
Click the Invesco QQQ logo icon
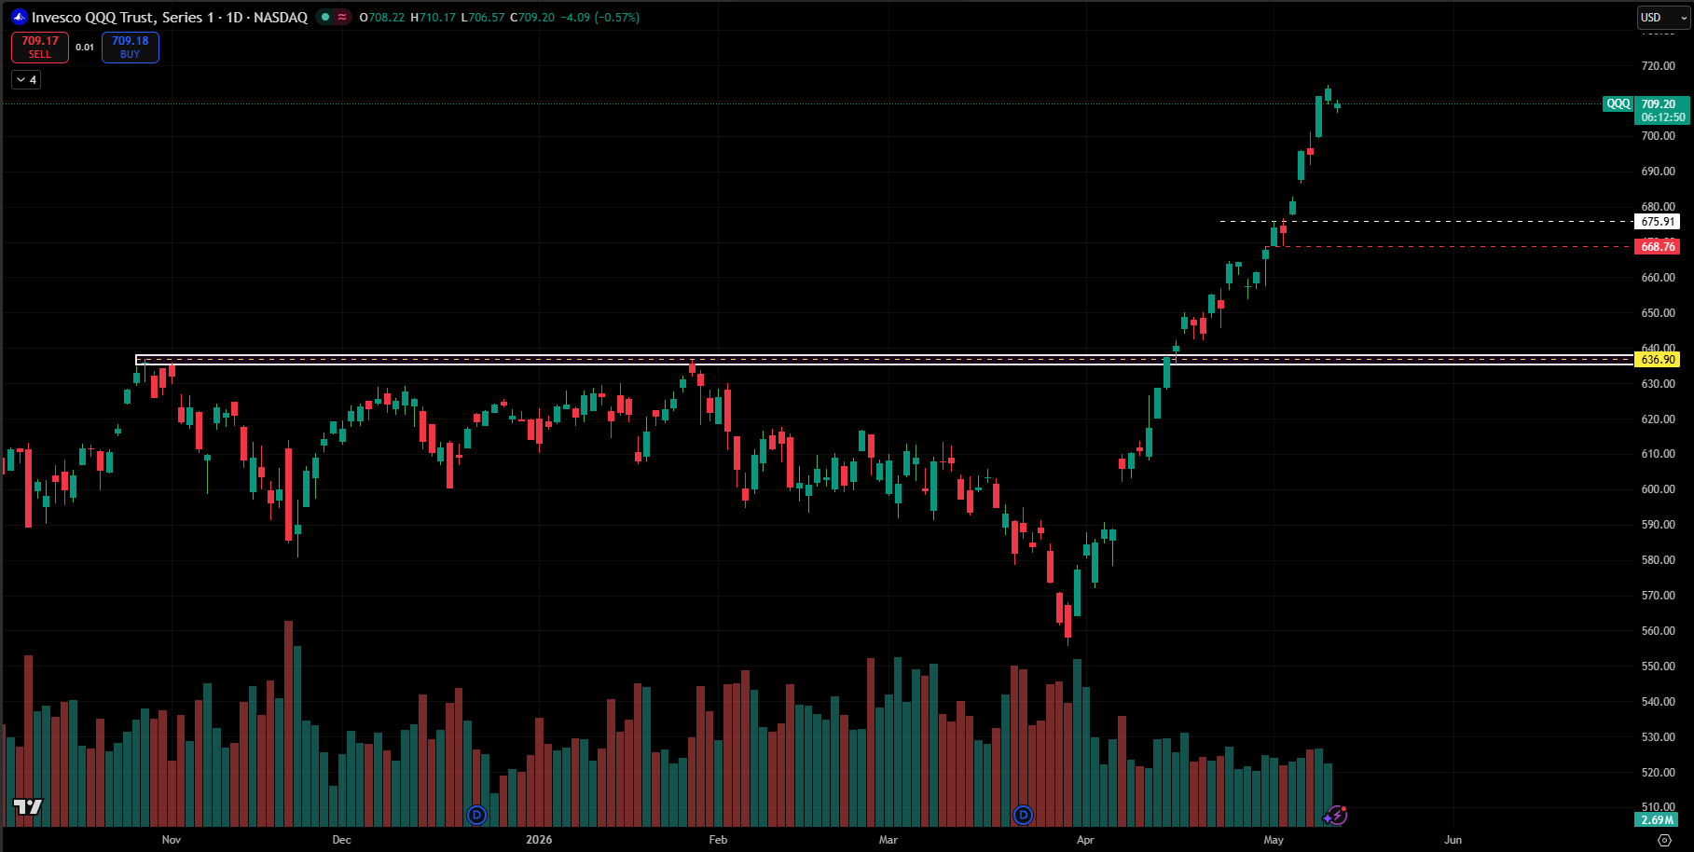pos(20,17)
